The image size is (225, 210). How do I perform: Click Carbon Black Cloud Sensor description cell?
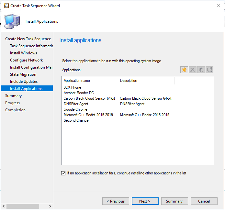tap(145, 98)
